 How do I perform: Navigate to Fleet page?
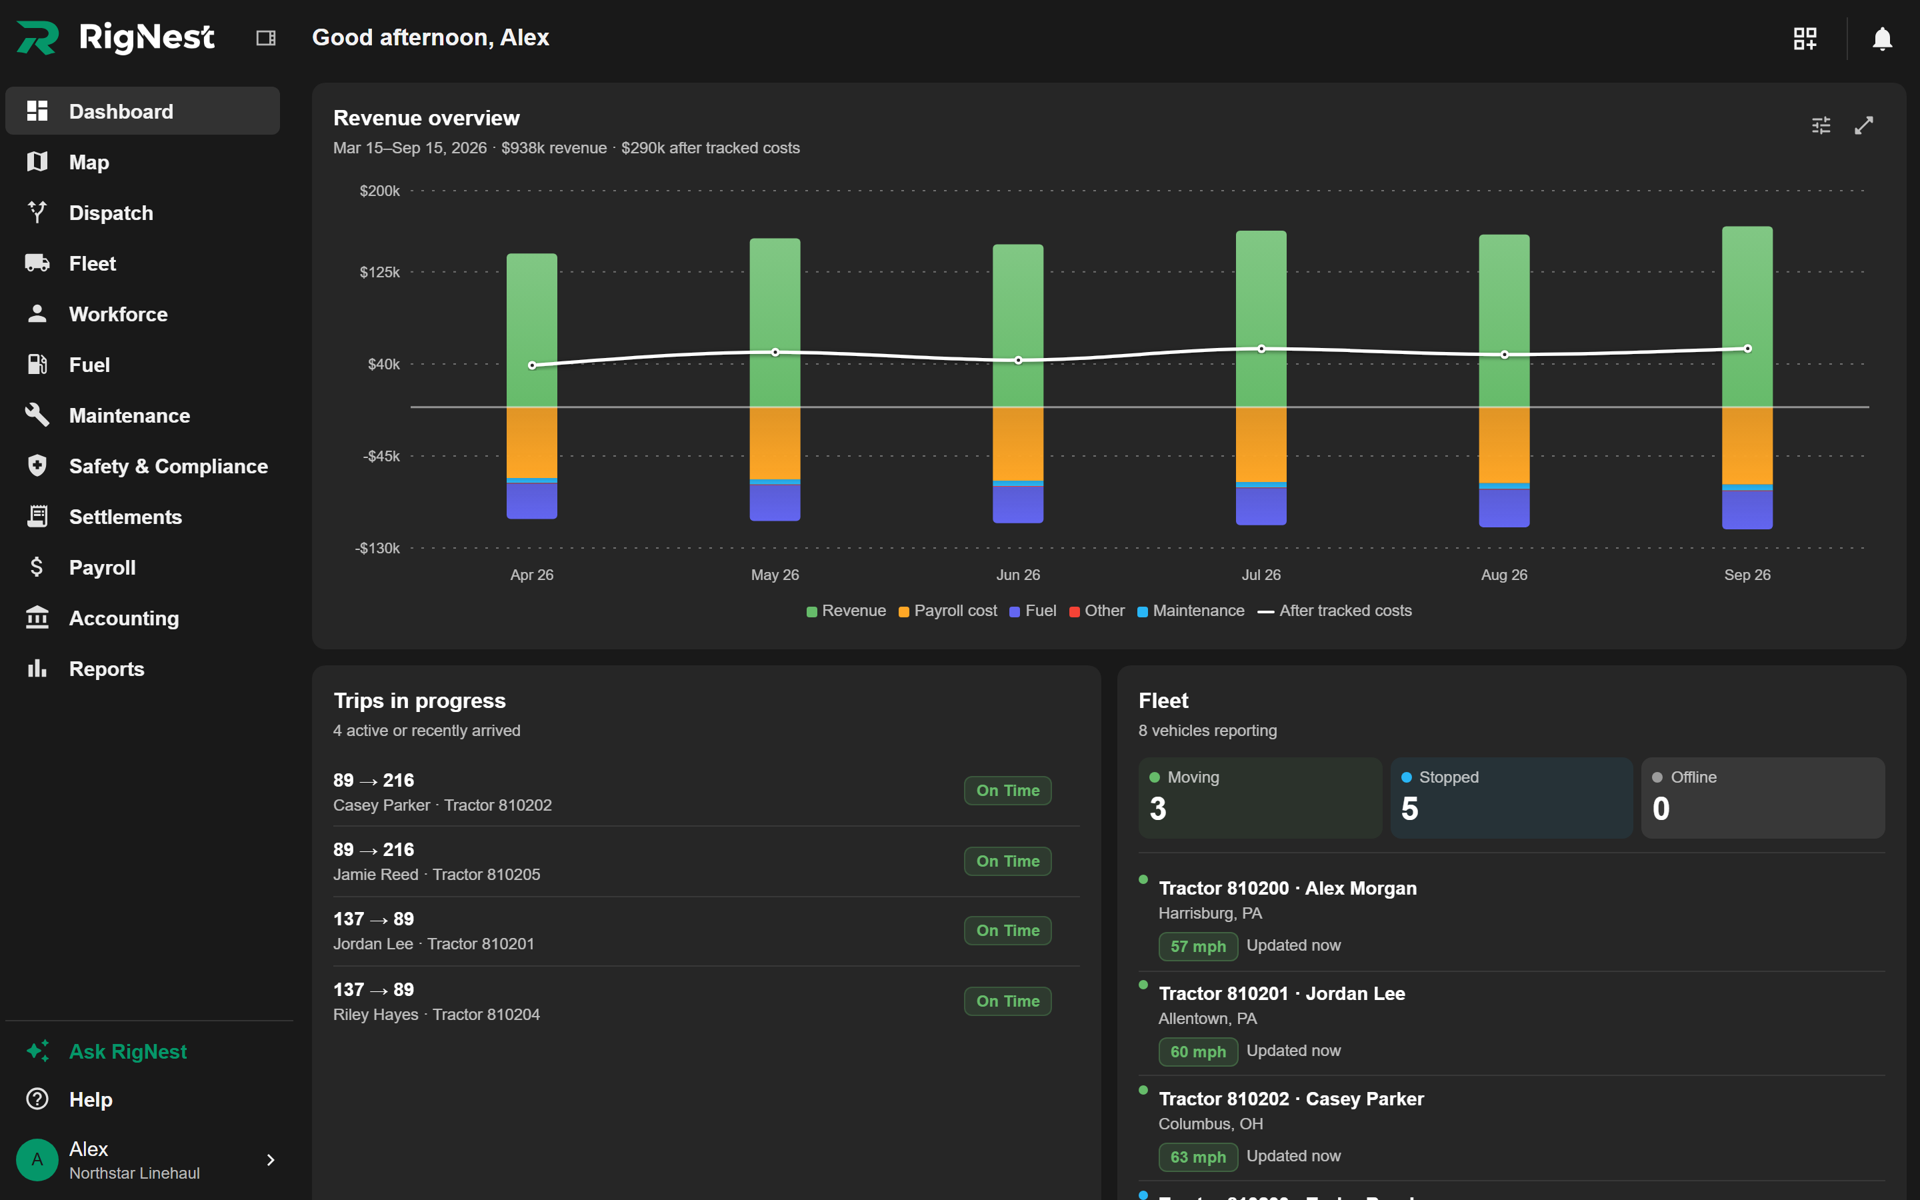143,263
